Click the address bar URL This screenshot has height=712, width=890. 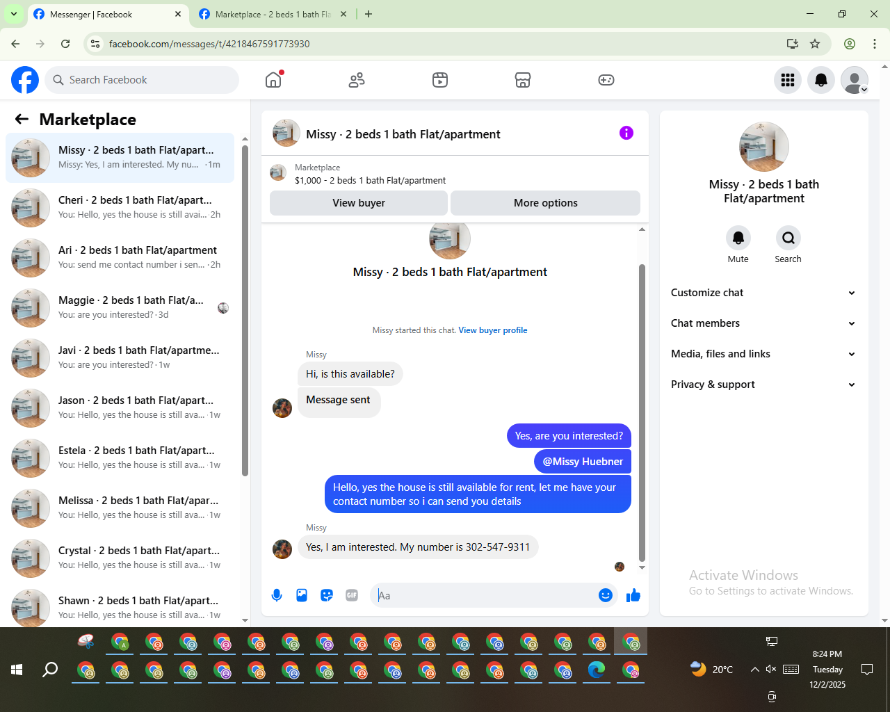click(x=209, y=44)
